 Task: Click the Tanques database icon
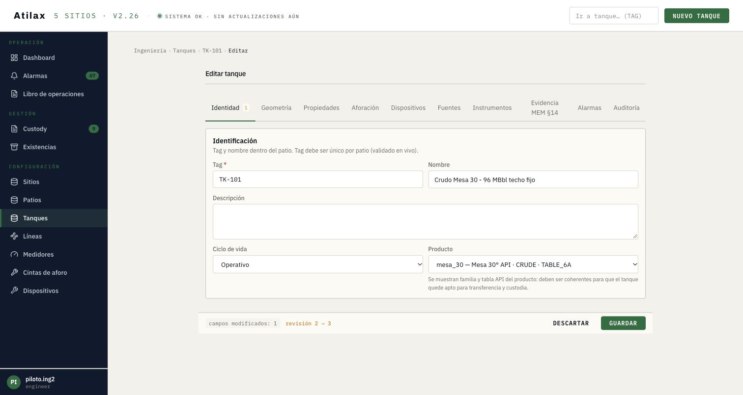pyautogui.click(x=14, y=218)
